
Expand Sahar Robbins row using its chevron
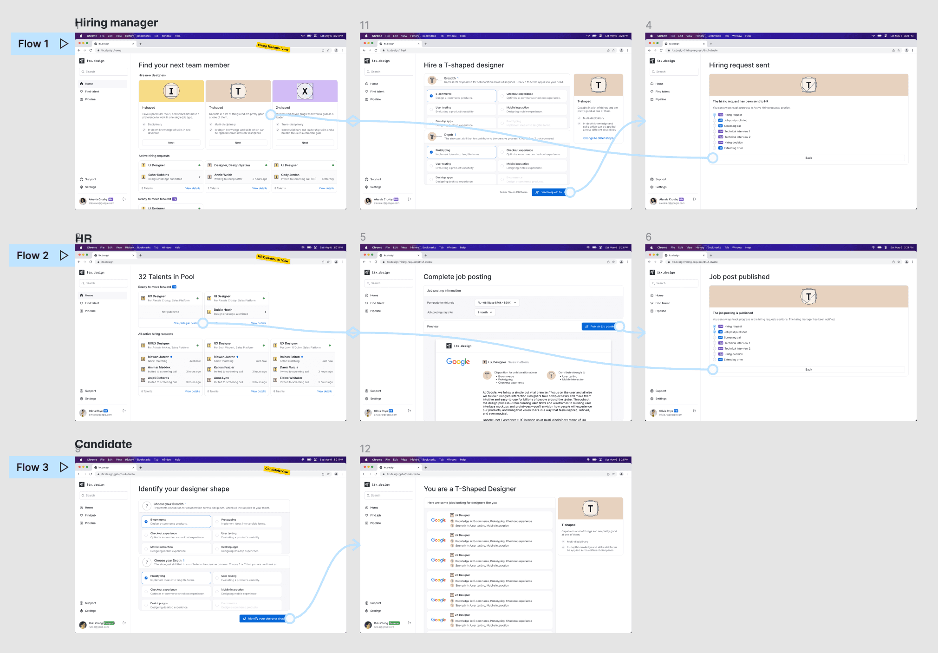click(200, 177)
